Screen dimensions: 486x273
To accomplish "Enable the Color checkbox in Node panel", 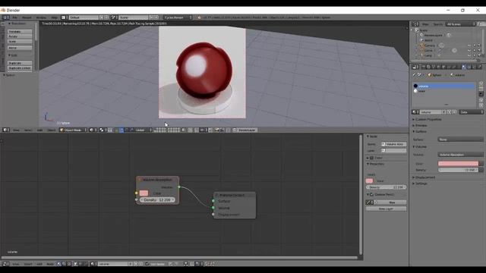I will (x=371, y=158).
